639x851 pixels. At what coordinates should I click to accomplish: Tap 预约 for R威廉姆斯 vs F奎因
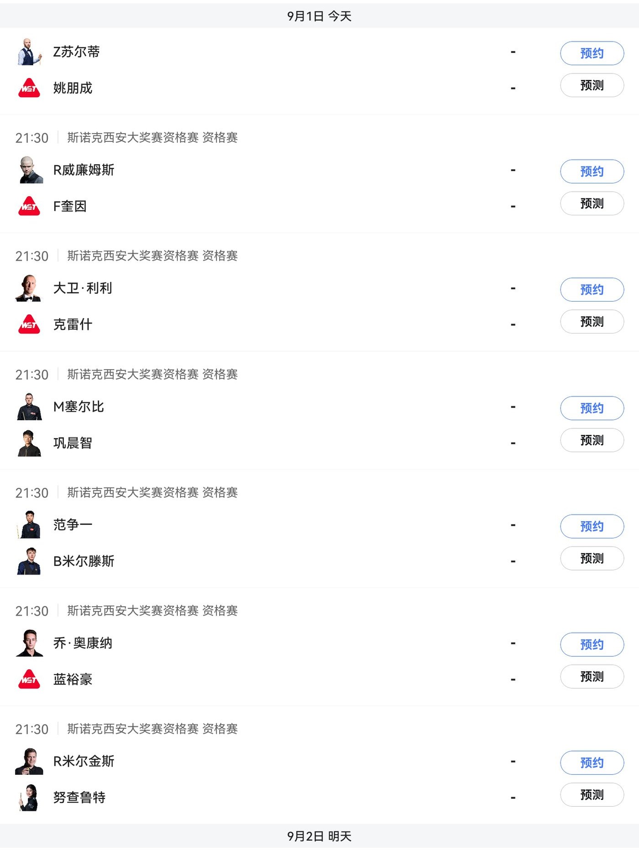pos(592,172)
